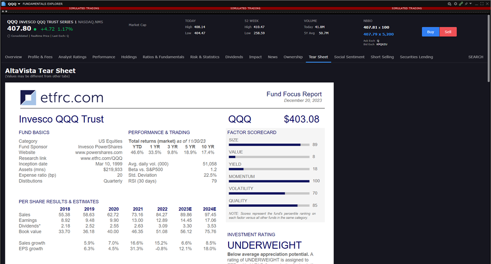The image size is (491, 264).
Task: Switch to the Short Selling tab
Action: (x=382, y=57)
